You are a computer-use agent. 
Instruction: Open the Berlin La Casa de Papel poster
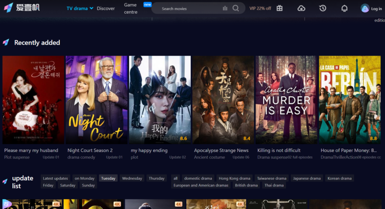350,100
